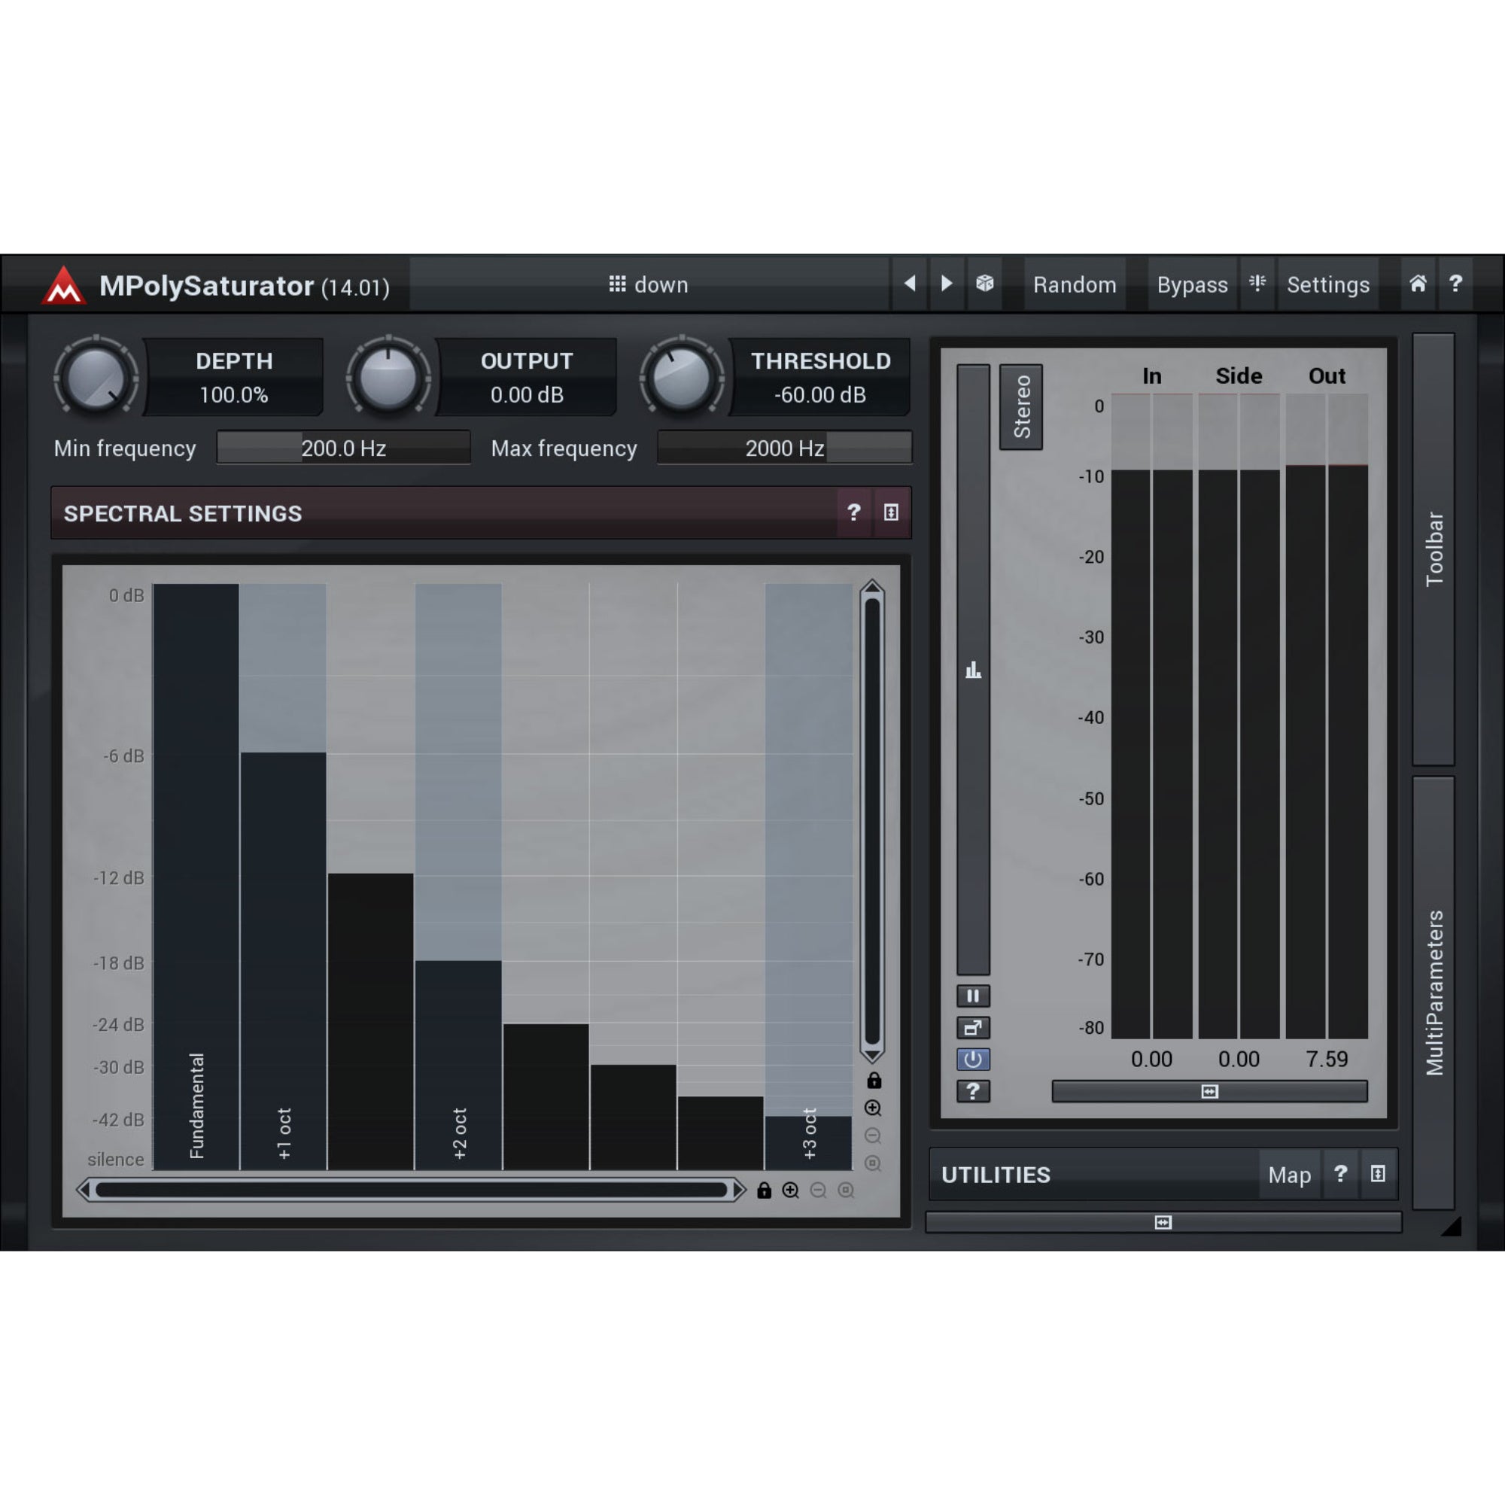Load the next preset with right arrow
This screenshot has height=1505, width=1505.
click(x=947, y=284)
